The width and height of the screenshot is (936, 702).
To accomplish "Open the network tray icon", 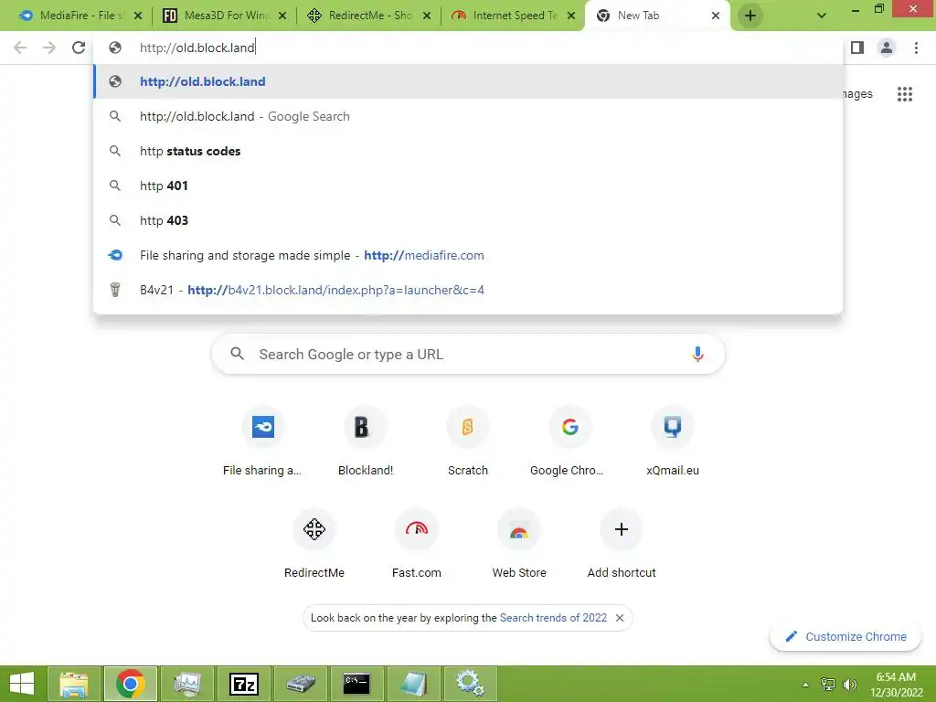I will click(828, 684).
